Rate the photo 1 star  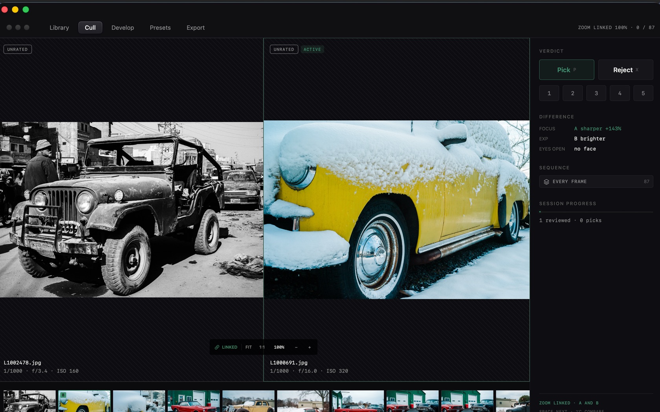549,93
